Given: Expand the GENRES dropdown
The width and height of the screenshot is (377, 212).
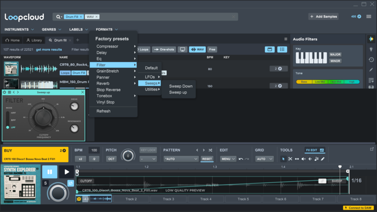Looking at the screenshot, I should (x=51, y=29).
